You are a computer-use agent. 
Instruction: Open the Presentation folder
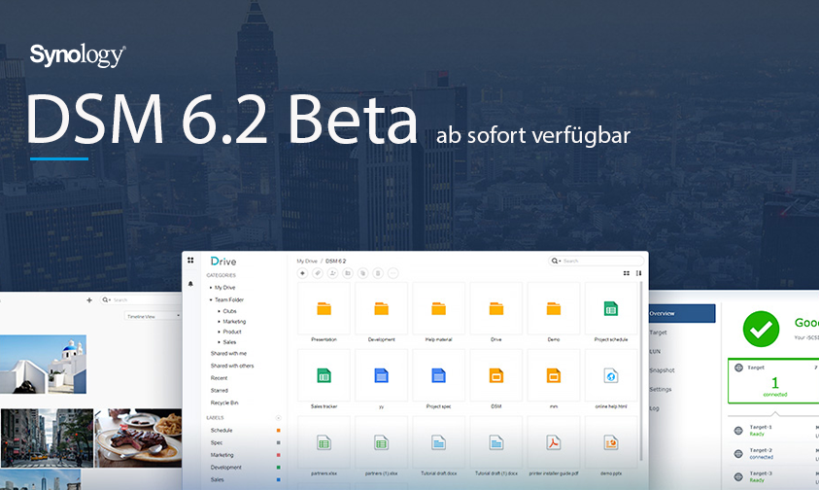(x=324, y=313)
